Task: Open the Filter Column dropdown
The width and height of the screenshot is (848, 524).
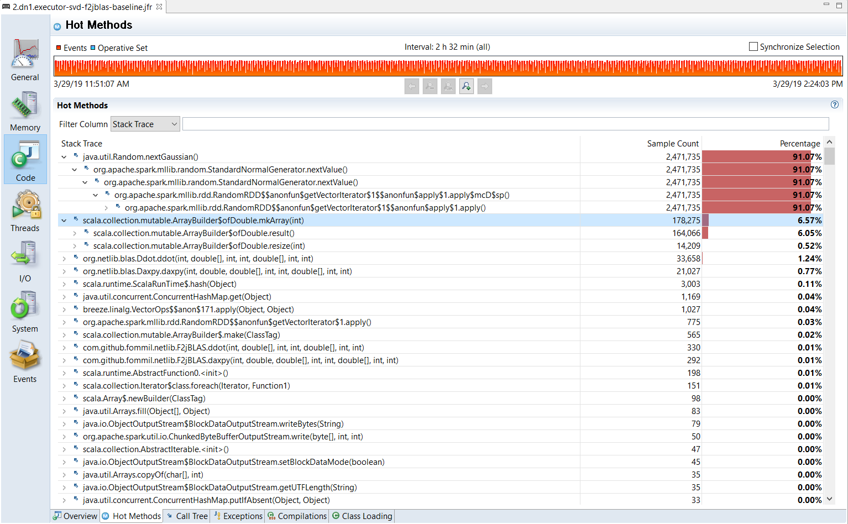Action: pyautogui.click(x=145, y=124)
